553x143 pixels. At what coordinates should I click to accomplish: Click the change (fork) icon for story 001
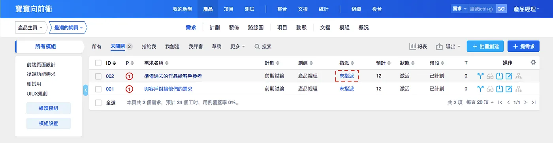[481, 89]
